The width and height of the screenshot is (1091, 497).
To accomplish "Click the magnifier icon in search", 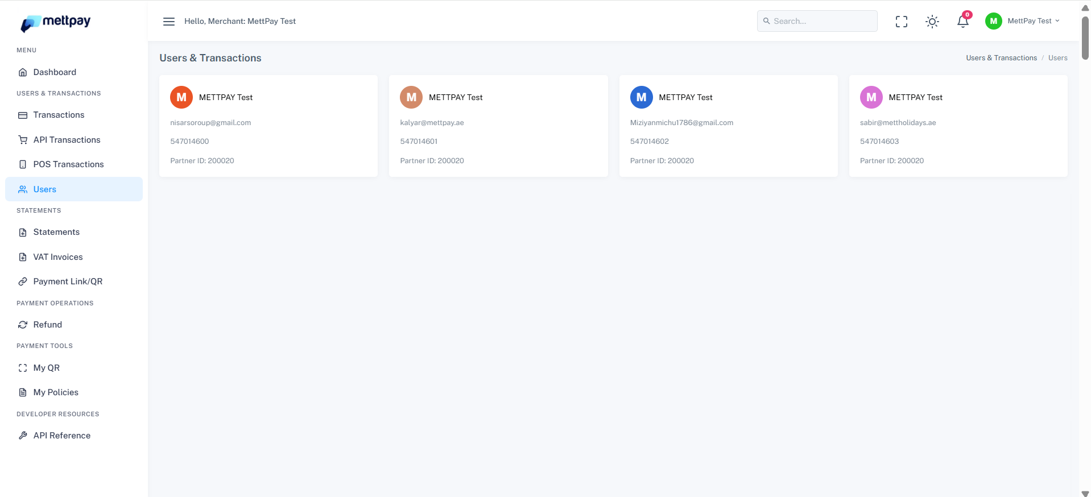I will click(x=767, y=21).
